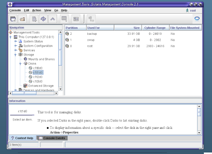The height and width of the screenshot is (154, 212).
Task: Collapse the Storage tree node
Action: [x=15, y=55]
